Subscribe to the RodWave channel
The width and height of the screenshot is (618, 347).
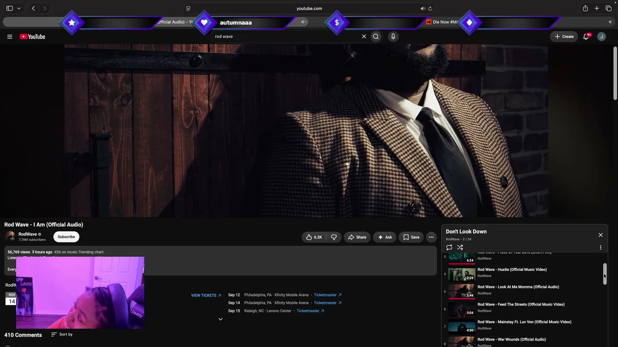[x=66, y=237]
